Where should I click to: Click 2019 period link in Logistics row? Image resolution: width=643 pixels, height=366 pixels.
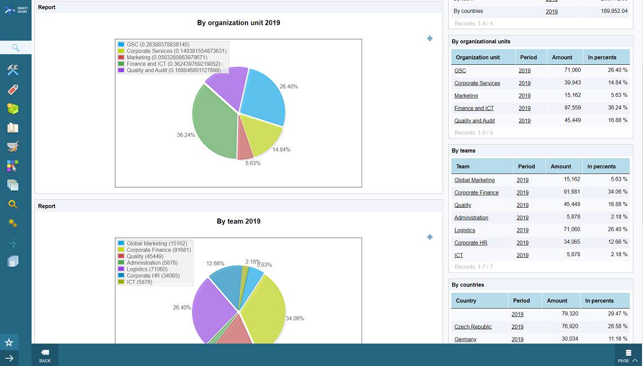[523, 230]
